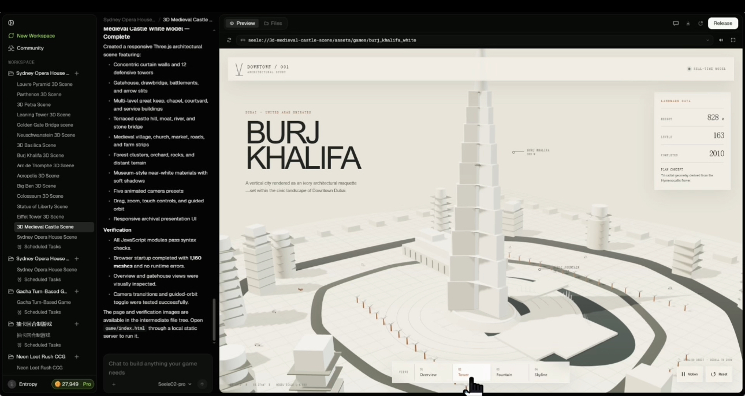This screenshot has height=396, width=745.
Task: Click the chat comment icon in top toolbar
Action: (x=676, y=24)
